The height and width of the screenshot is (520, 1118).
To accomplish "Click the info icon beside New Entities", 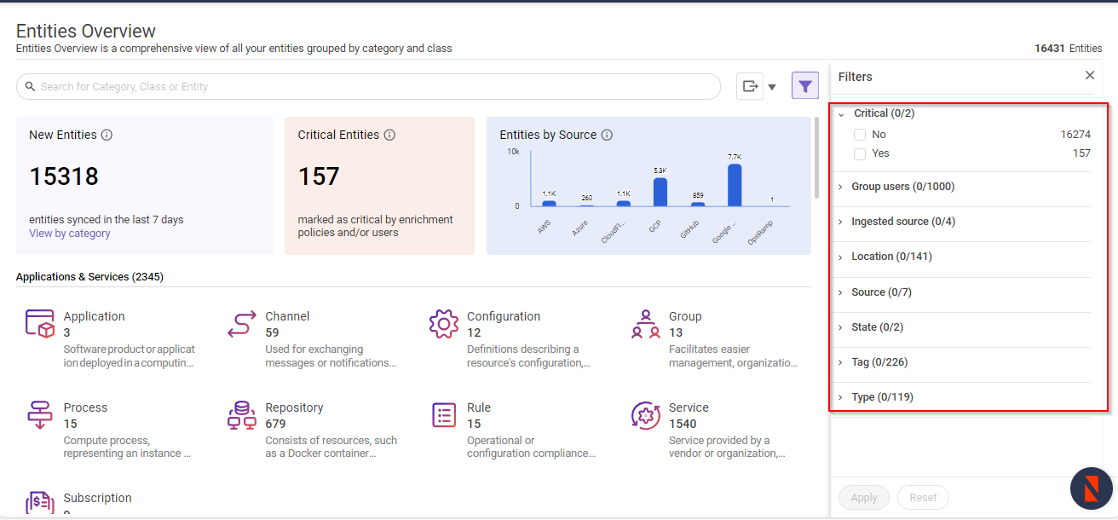I will pyautogui.click(x=107, y=134).
